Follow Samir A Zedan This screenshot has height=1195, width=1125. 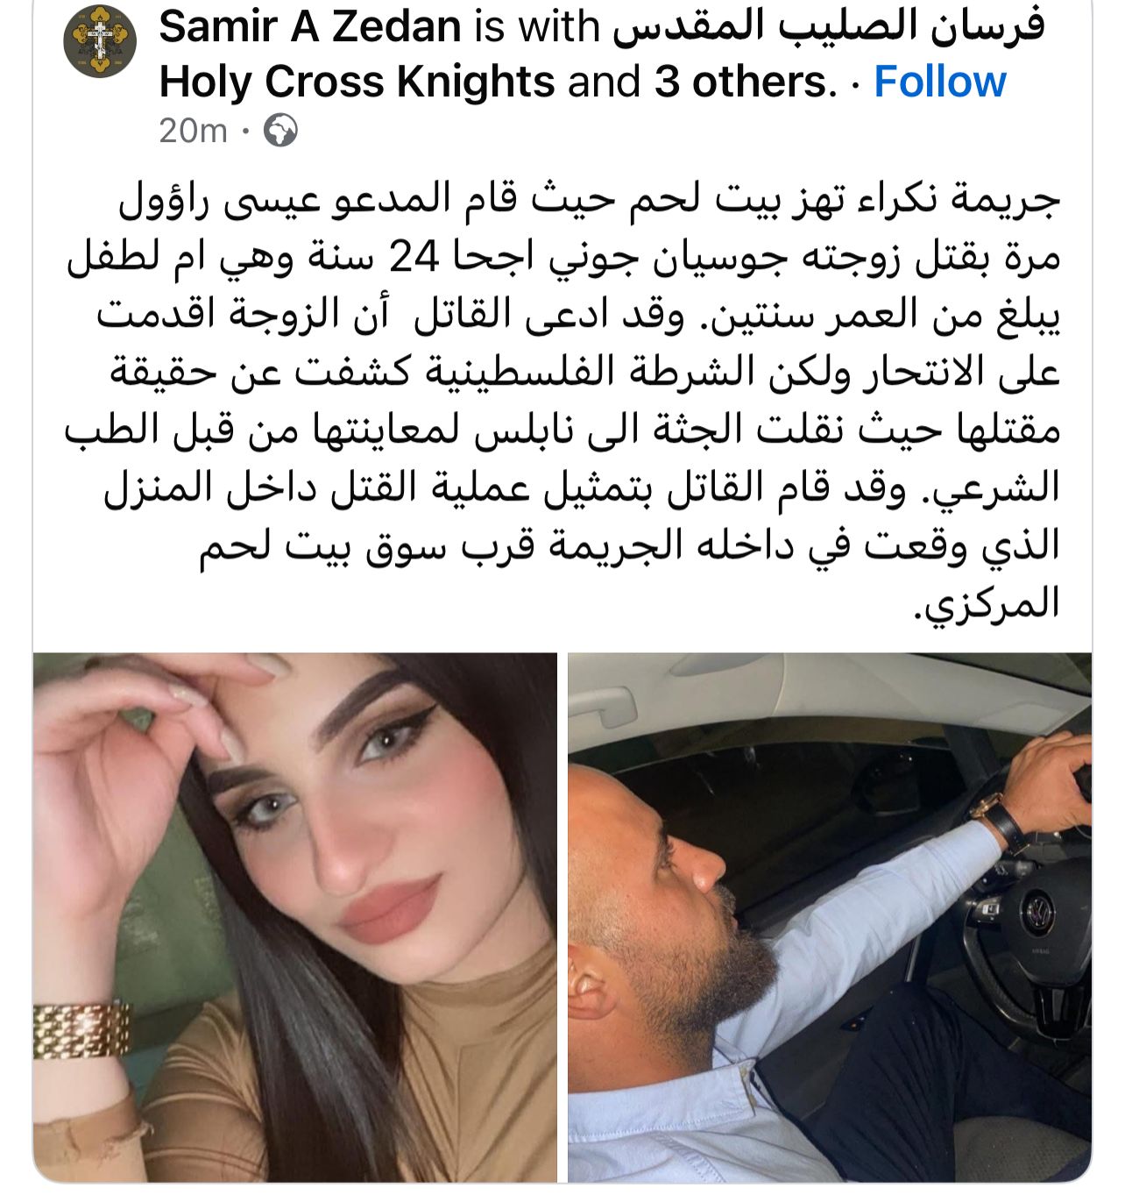tap(940, 82)
